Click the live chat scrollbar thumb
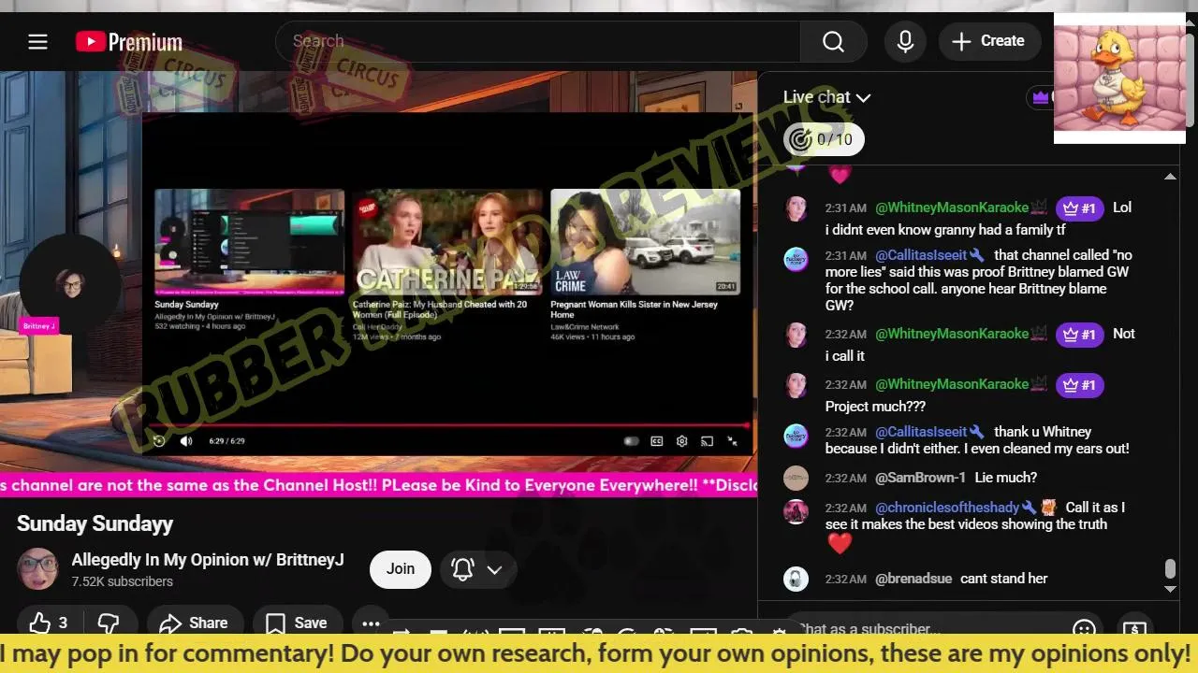The height and width of the screenshot is (673, 1198). coord(1170,569)
